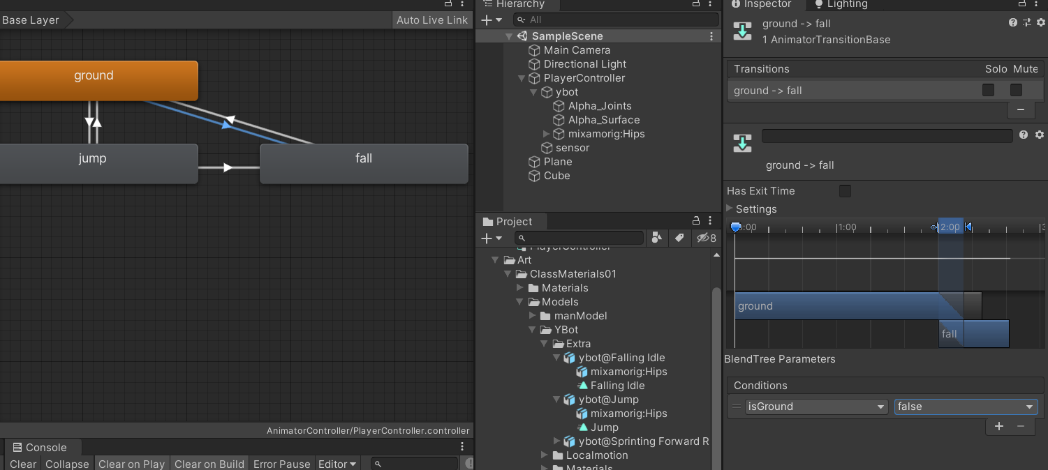The image size is (1048, 470).
Task: Open transition section help icon
Action: [x=1024, y=135]
